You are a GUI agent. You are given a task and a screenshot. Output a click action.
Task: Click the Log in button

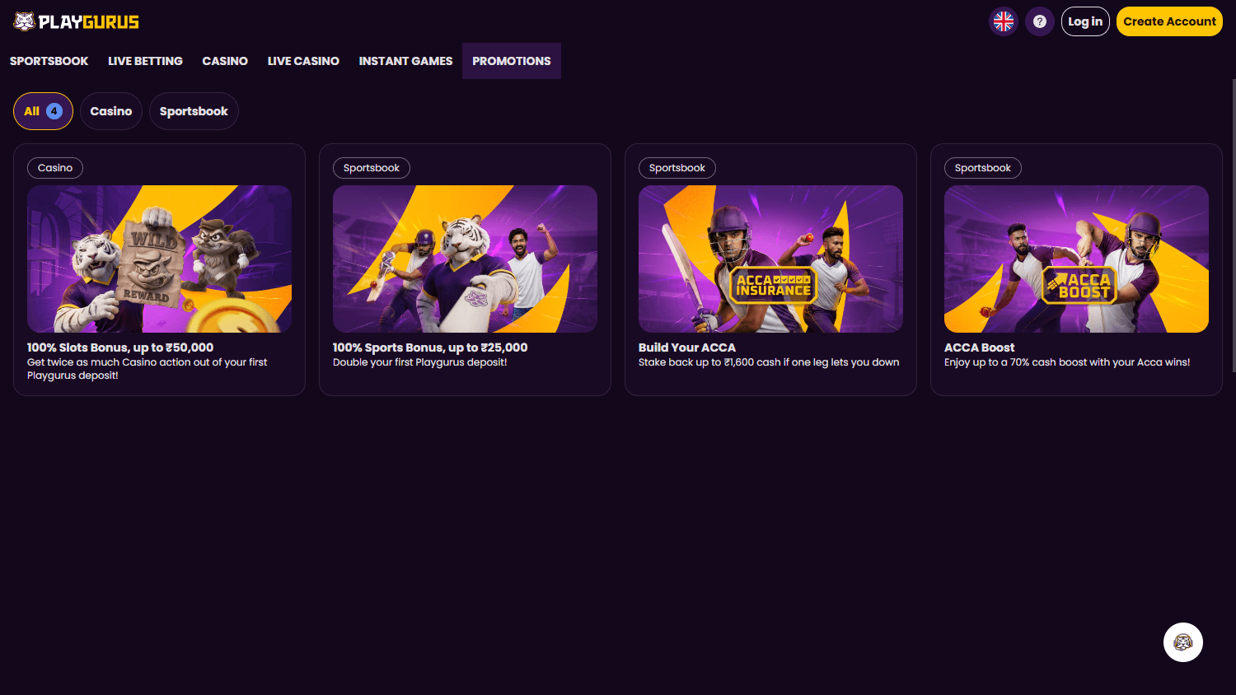pos(1085,21)
